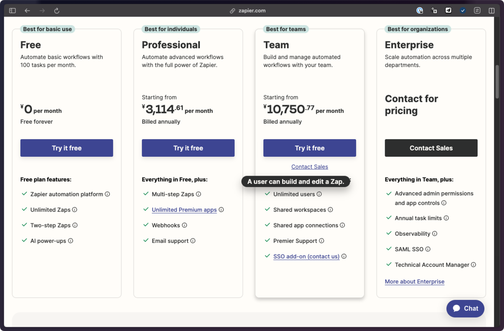Open info icon next to Annual task limits
504x331 pixels.
click(x=446, y=218)
